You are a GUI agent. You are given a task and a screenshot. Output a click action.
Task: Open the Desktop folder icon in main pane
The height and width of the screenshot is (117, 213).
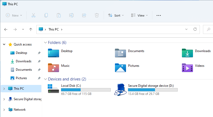(54, 53)
